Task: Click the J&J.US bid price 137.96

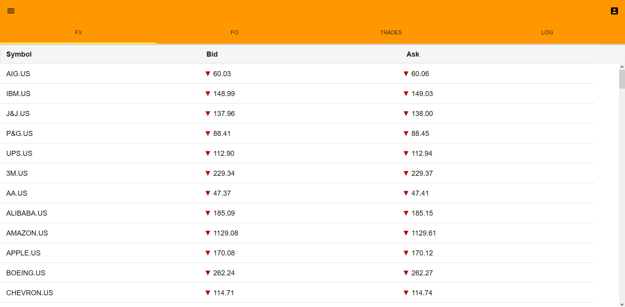Action: 224,114
